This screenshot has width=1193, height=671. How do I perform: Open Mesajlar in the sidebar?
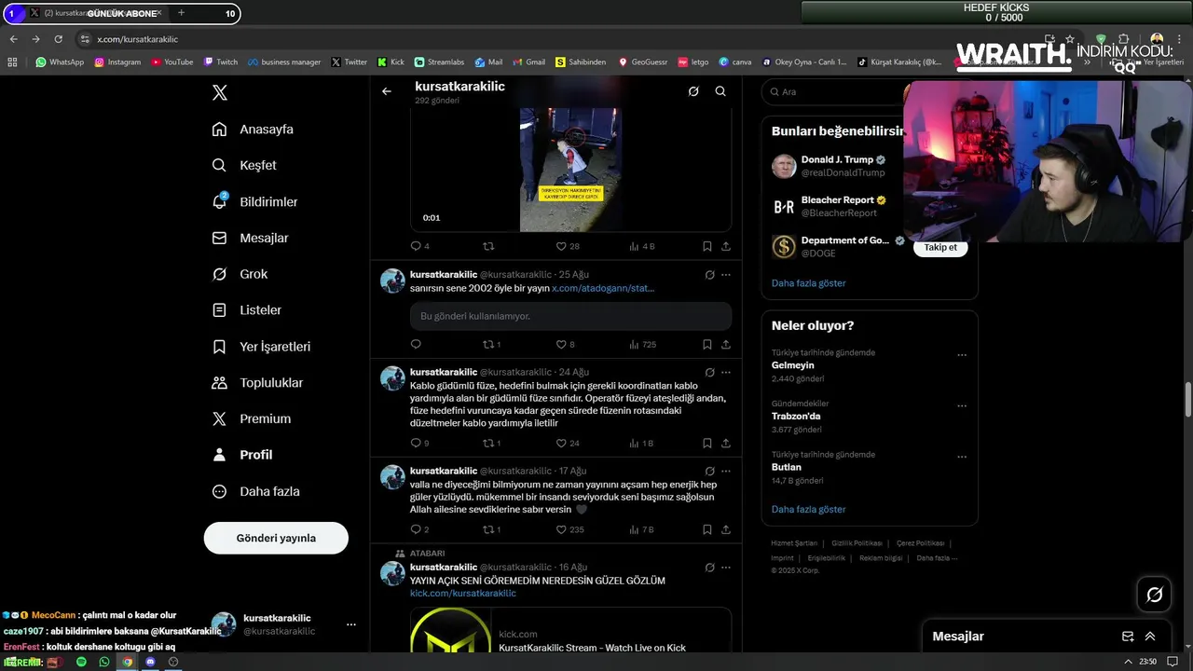(x=251, y=238)
